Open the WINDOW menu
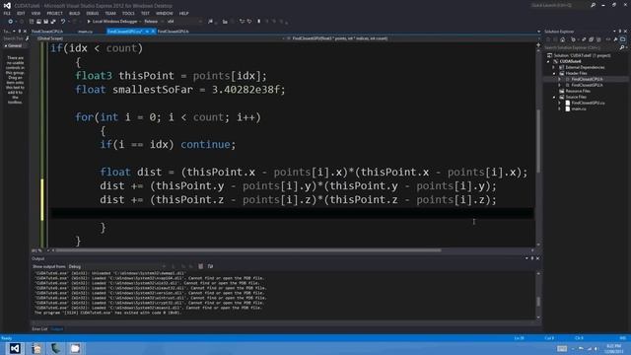Screen dimensions: 631x355 coord(165,13)
